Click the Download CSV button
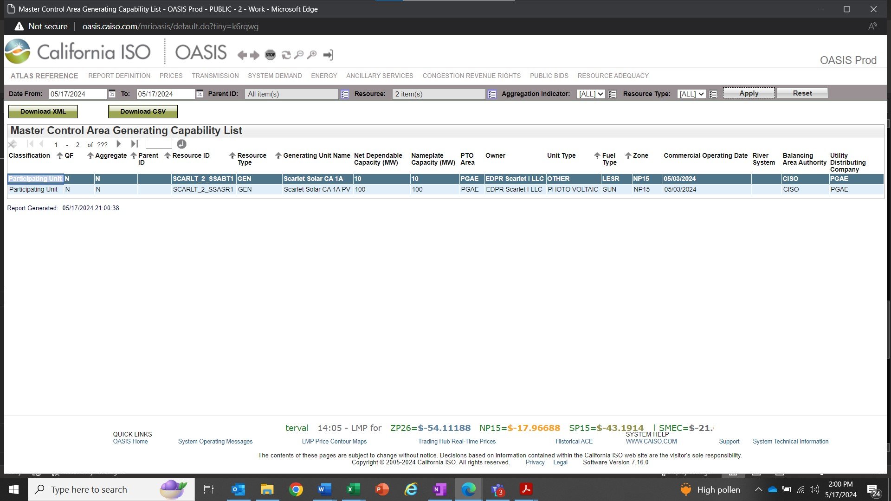Viewport: 891px width, 501px height. (x=142, y=111)
